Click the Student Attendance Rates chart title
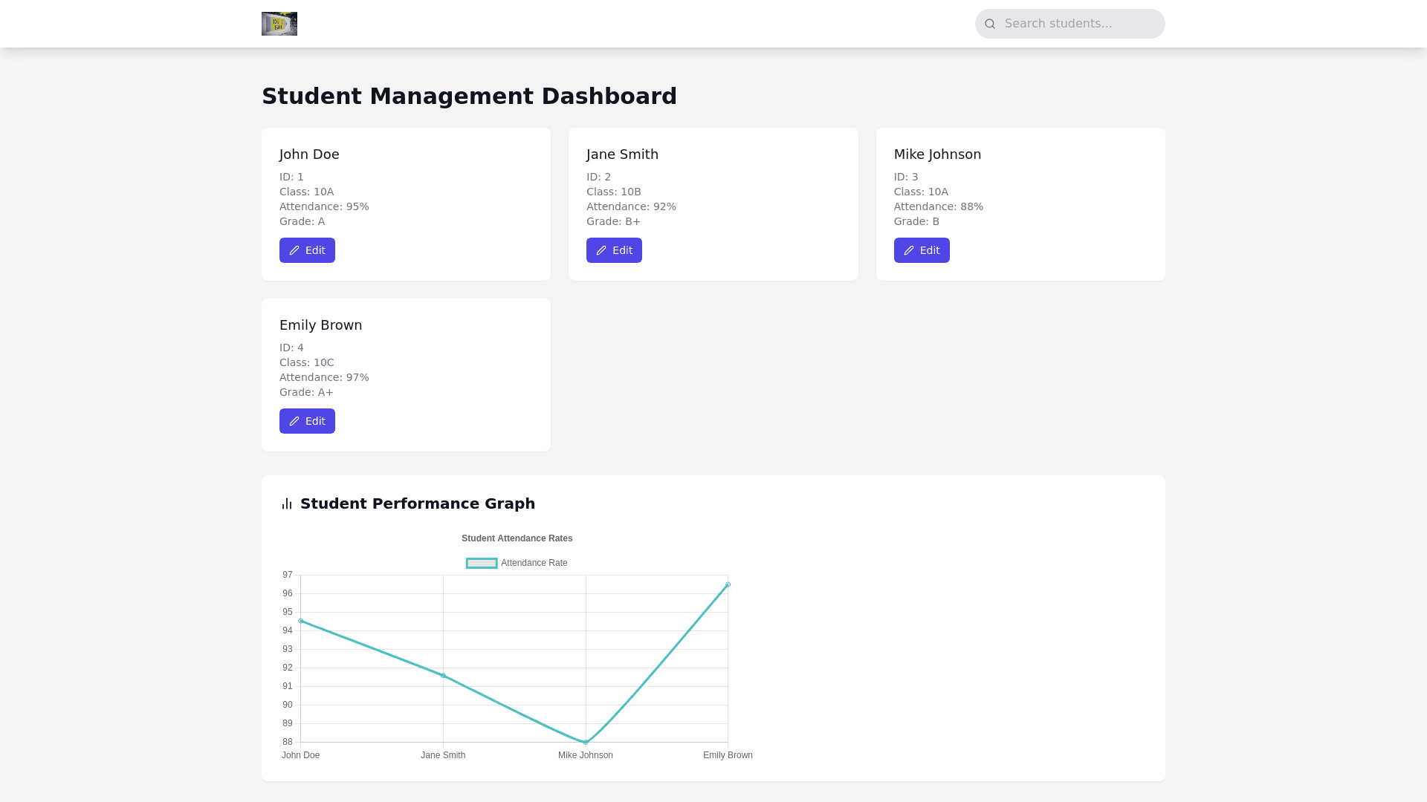Image resolution: width=1427 pixels, height=802 pixels. [517, 538]
